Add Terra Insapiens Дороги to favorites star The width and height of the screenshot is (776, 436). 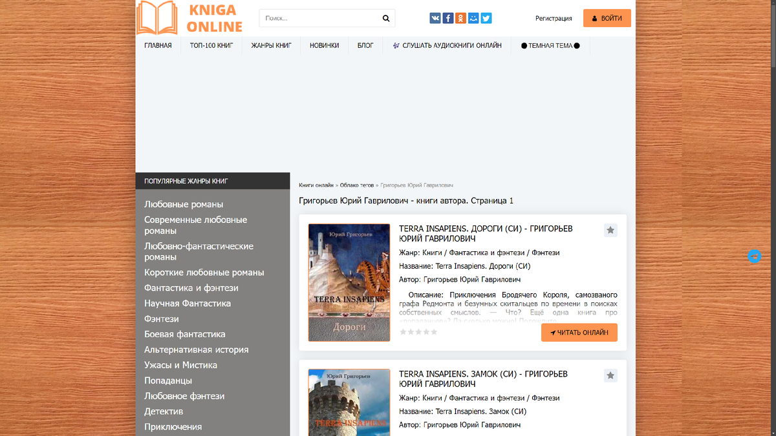[610, 230]
